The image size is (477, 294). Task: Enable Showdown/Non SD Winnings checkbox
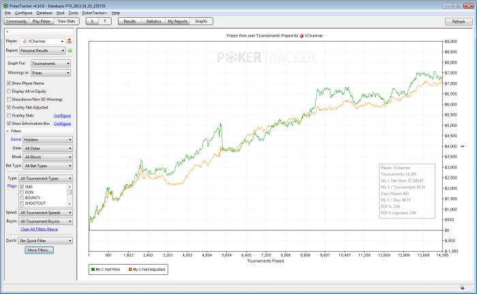(9, 100)
